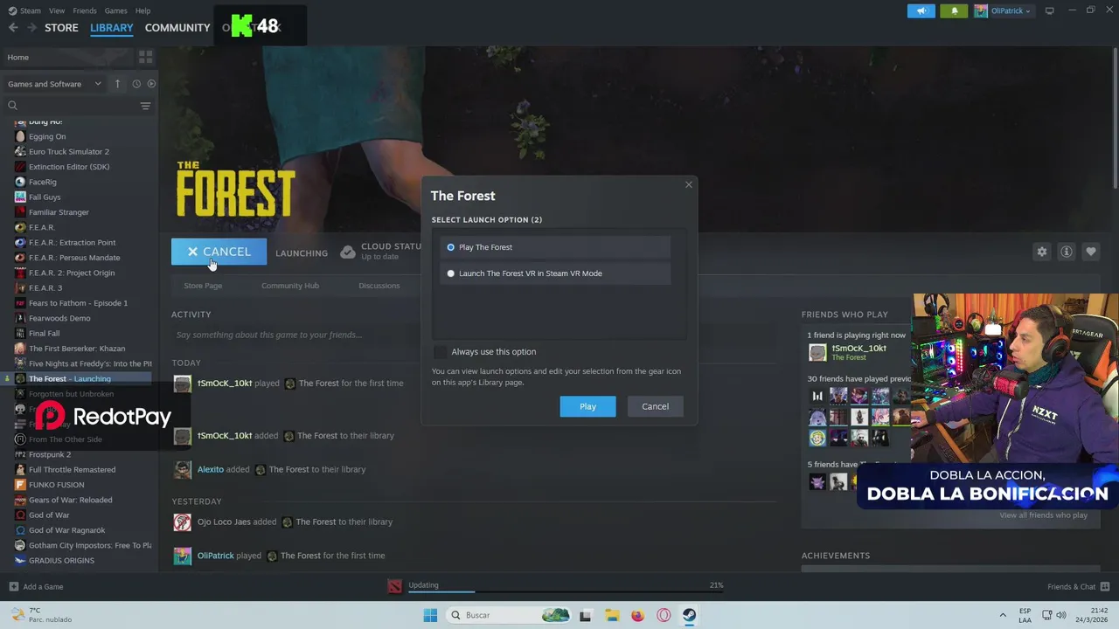Close The Forest launch dialog X
The width and height of the screenshot is (1119, 629).
[x=688, y=184]
